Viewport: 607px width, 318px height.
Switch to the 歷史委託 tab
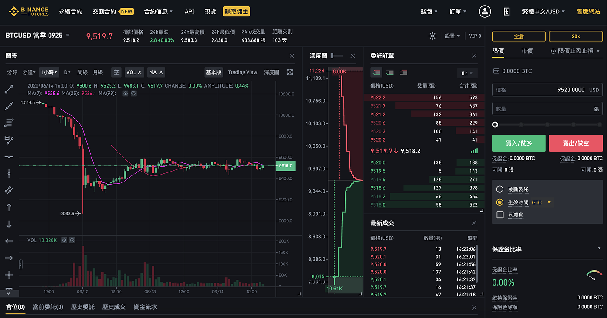pos(82,307)
